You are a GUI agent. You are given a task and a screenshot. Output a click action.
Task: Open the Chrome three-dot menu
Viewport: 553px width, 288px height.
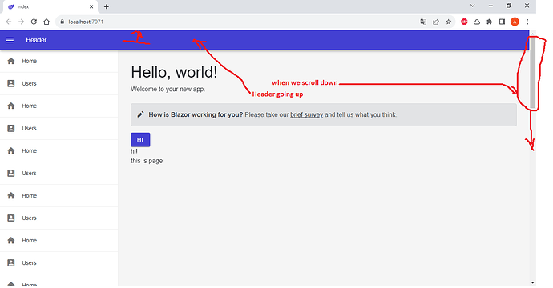(527, 22)
